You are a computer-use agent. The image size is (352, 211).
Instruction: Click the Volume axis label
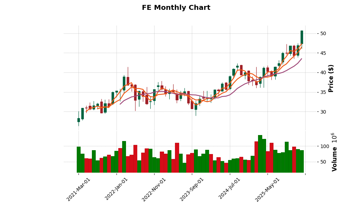pos(334,152)
